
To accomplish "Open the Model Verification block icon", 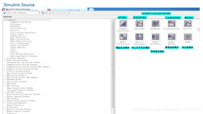I will [x=123, y=37].
